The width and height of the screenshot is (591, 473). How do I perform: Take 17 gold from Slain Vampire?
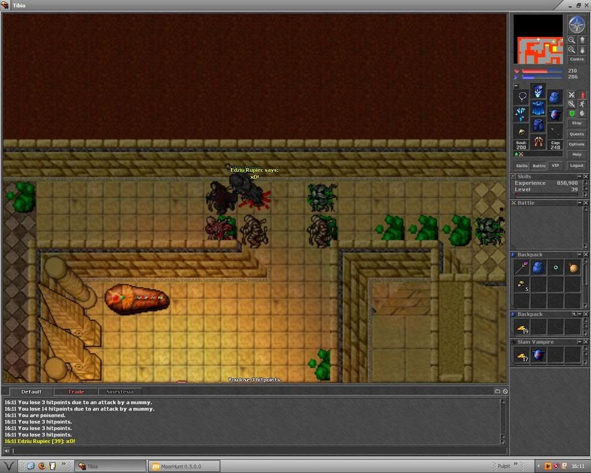point(522,355)
